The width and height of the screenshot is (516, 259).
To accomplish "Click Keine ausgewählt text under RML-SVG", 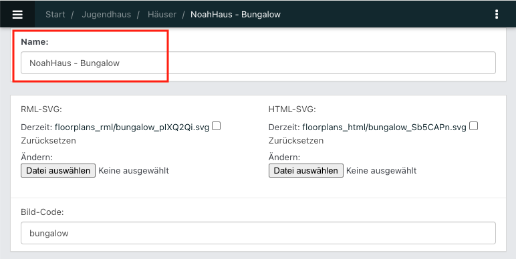I will tap(134, 171).
